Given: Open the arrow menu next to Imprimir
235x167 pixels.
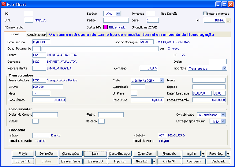Looking at the screenshot, I should click(x=203, y=154).
